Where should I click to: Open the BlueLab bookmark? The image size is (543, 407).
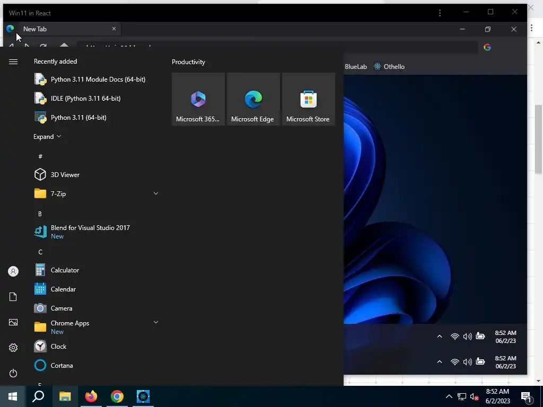356,66
